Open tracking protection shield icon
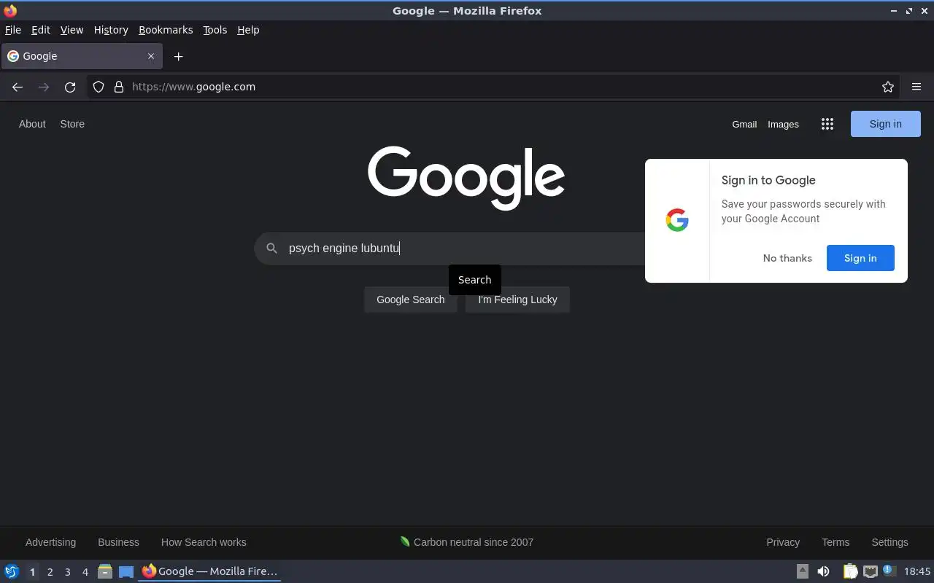 99,87
